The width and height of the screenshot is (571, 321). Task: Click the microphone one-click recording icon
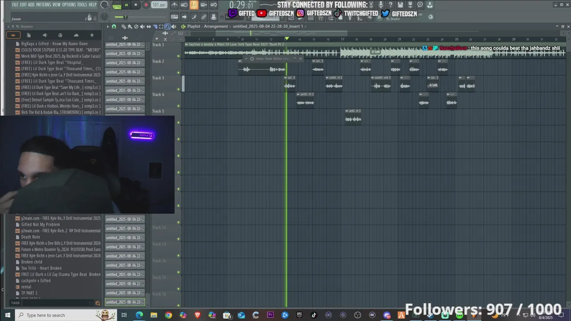(381, 4)
